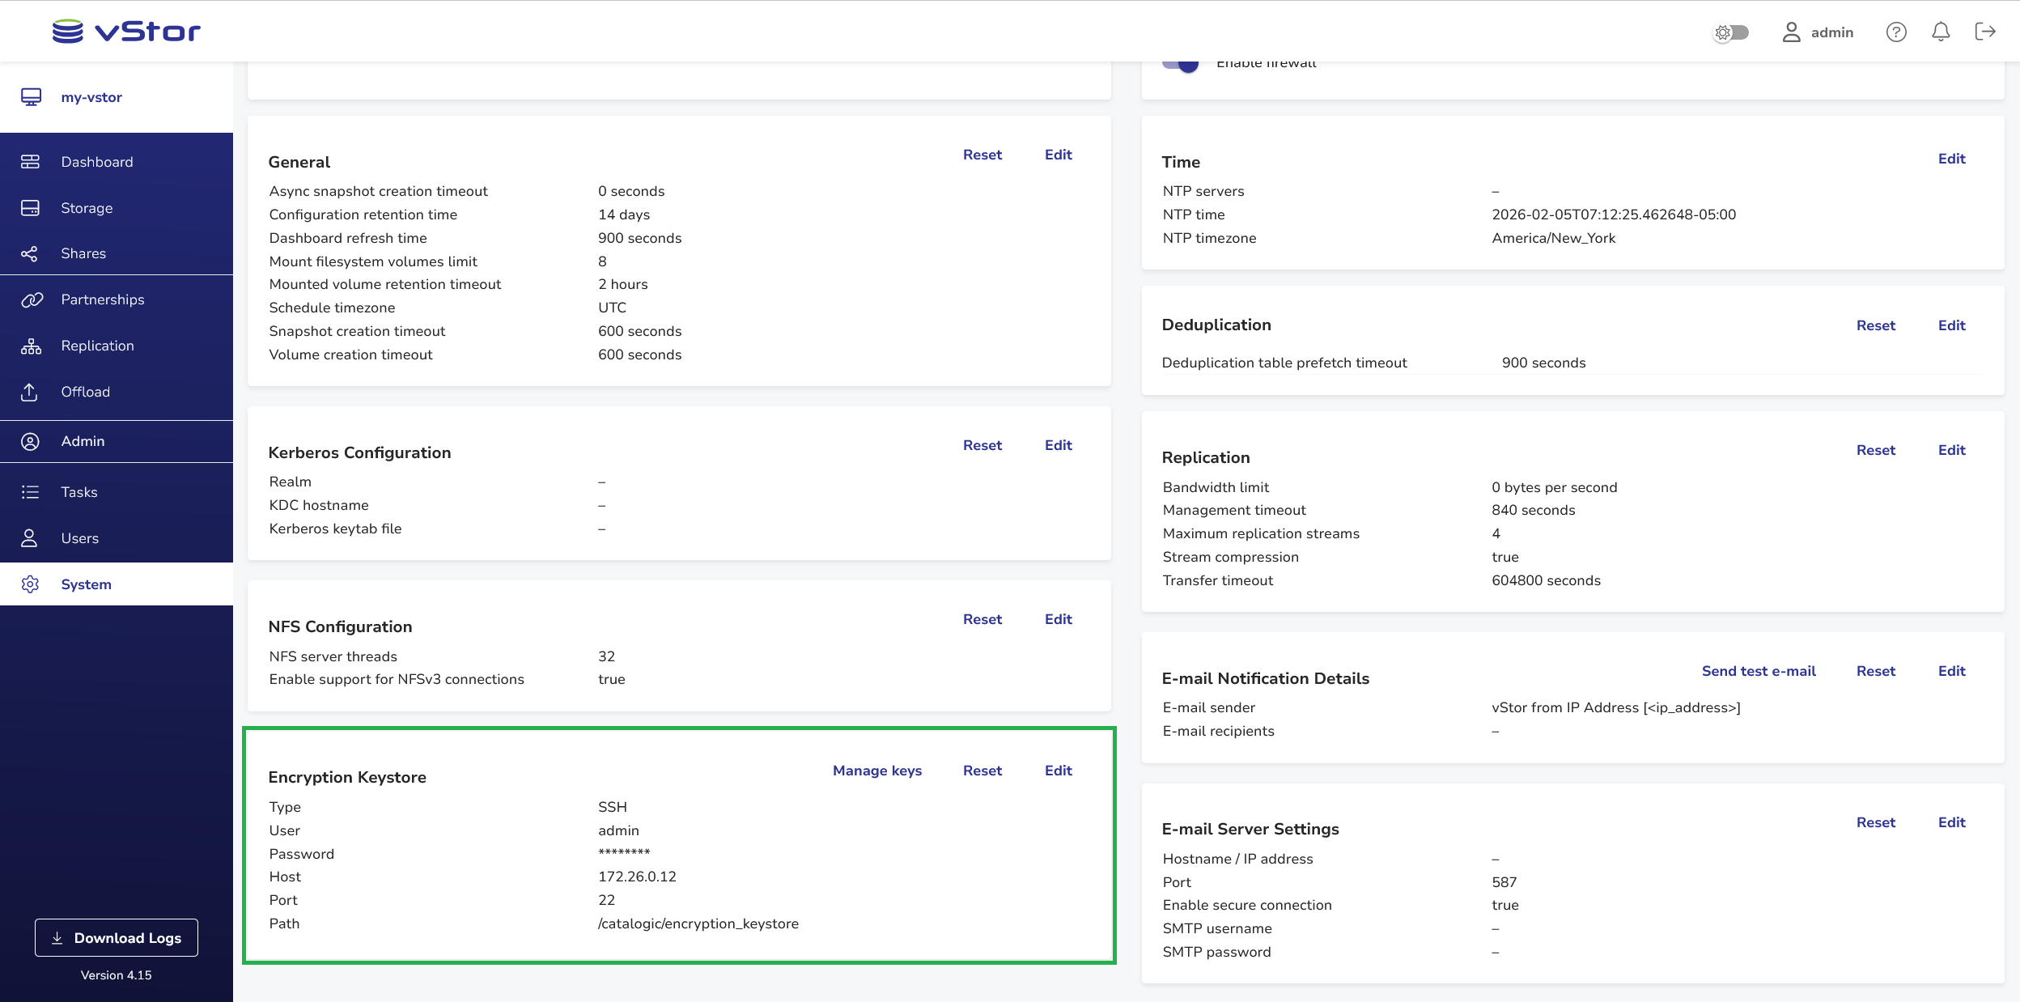Screen dimensions: 2020x1002
Task: Click Send test e-mail link
Action: (1759, 671)
